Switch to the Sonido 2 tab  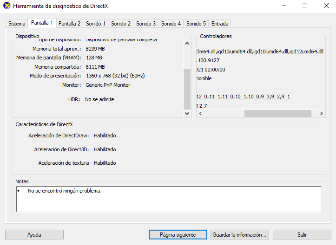121,24
